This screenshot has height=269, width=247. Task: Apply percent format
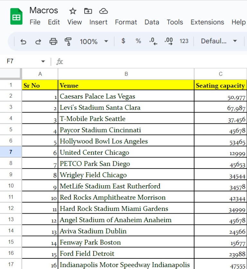(x=138, y=41)
